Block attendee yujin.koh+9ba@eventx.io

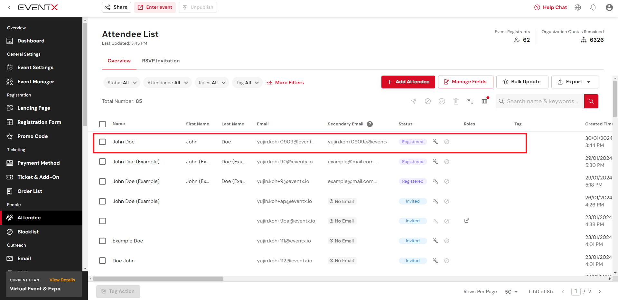tap(447, 221)
